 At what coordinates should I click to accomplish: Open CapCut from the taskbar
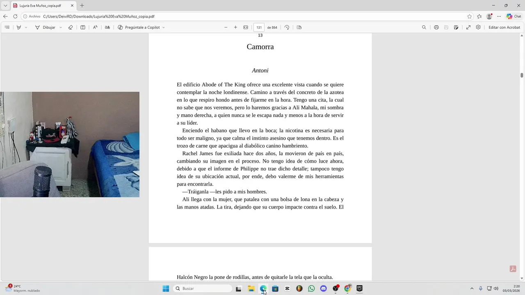(x=287, y=288)
